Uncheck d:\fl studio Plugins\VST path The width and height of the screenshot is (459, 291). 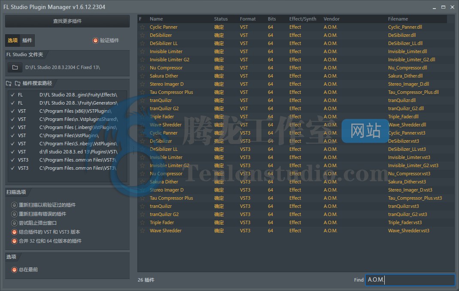[12, 152]
